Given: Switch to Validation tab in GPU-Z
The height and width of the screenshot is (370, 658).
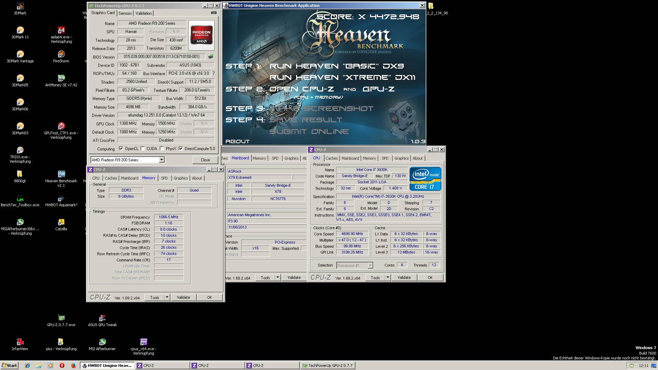Looking at the screenshot, I should 143,13.
